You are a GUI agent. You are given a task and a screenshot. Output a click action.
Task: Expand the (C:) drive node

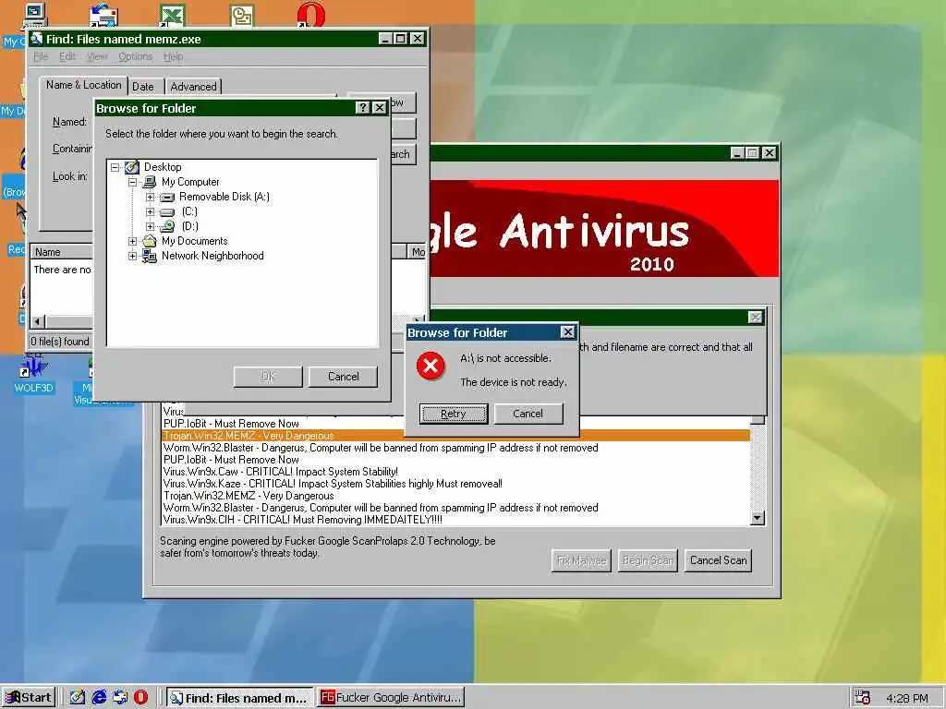pos(151,212)
